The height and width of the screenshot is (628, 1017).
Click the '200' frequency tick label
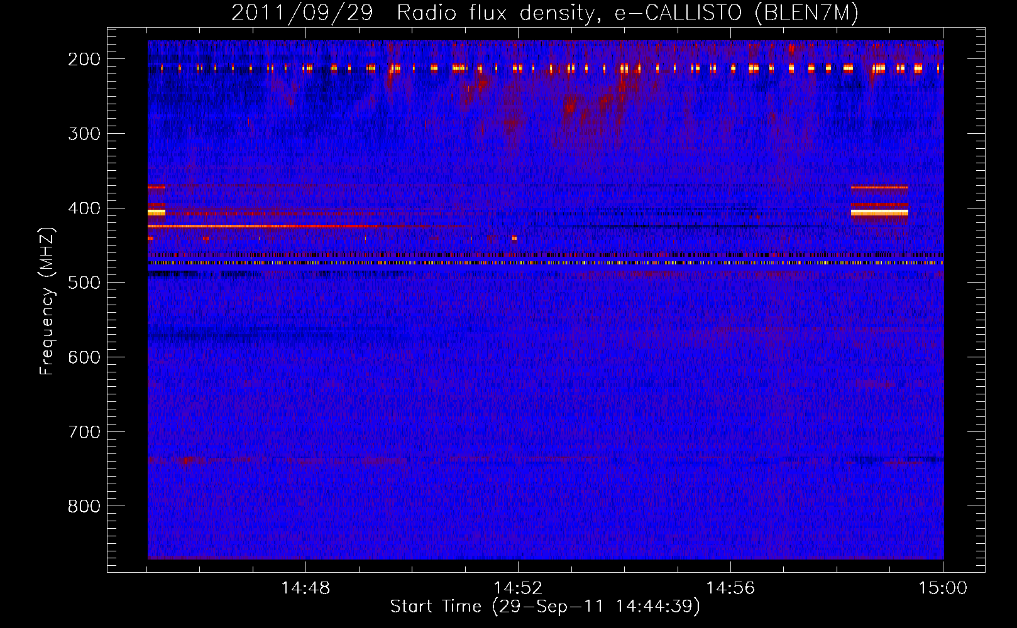(x=84, y=59)
